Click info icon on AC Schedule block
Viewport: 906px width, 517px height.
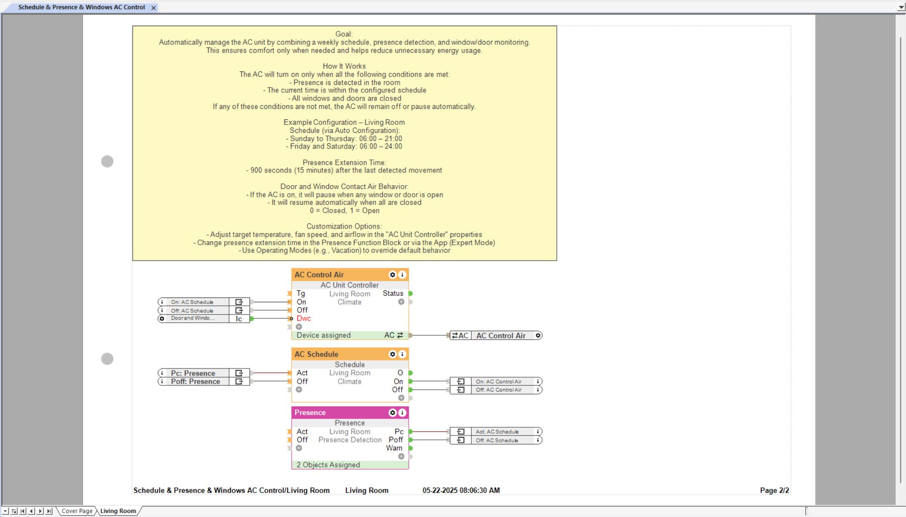point(402,354)
